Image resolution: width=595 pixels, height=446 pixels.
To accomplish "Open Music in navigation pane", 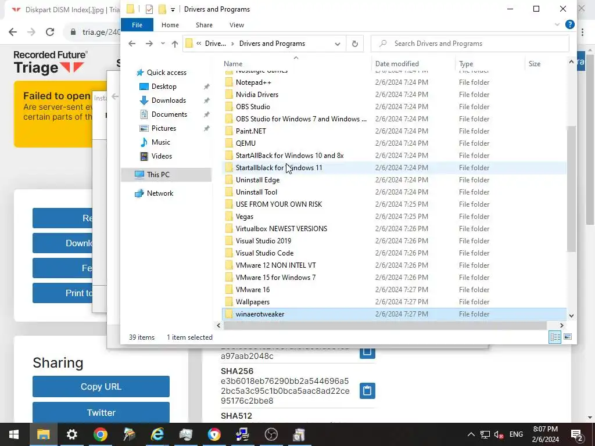I will tap(160, 142).
